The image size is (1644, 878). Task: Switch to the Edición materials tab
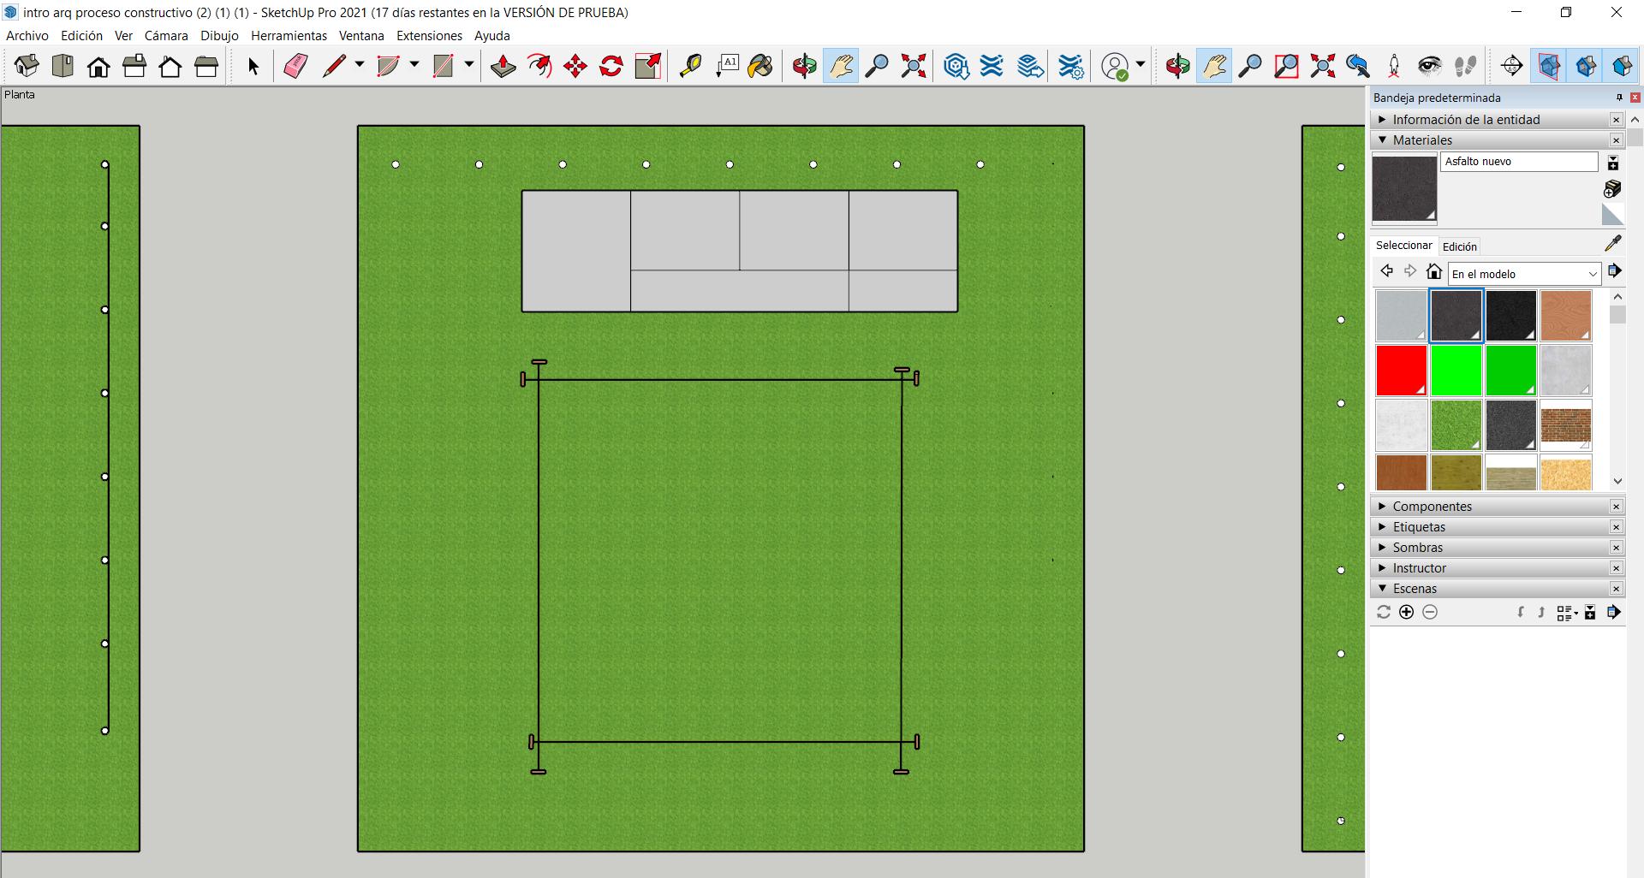[x=1460, y=246]
